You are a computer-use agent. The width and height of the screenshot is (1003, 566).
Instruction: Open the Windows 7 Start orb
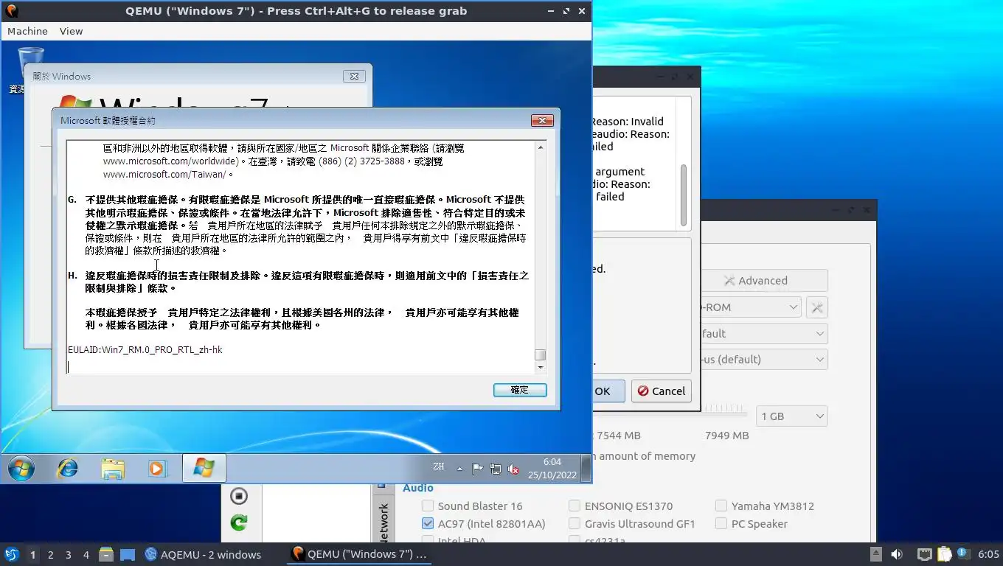click(x=21, y=468)
